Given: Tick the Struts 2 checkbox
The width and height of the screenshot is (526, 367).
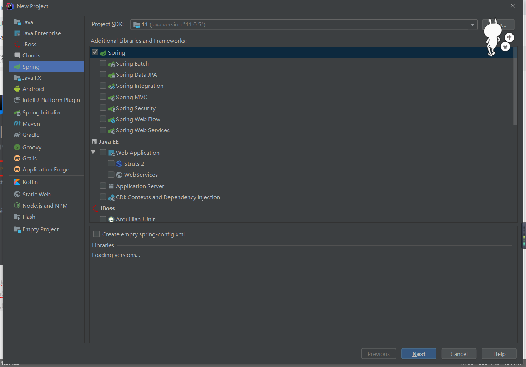Looking at the screenshot, I should coord(111,163).
